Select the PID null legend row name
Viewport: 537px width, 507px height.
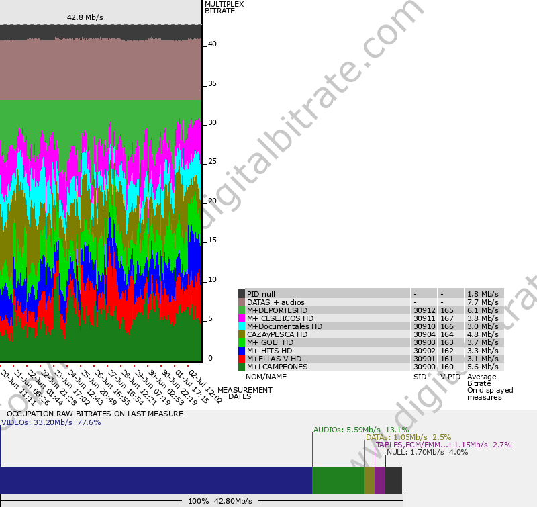pos(261,294)
